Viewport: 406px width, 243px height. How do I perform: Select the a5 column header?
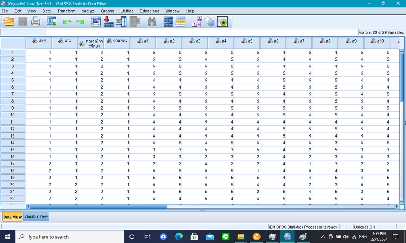click(247, 43)
